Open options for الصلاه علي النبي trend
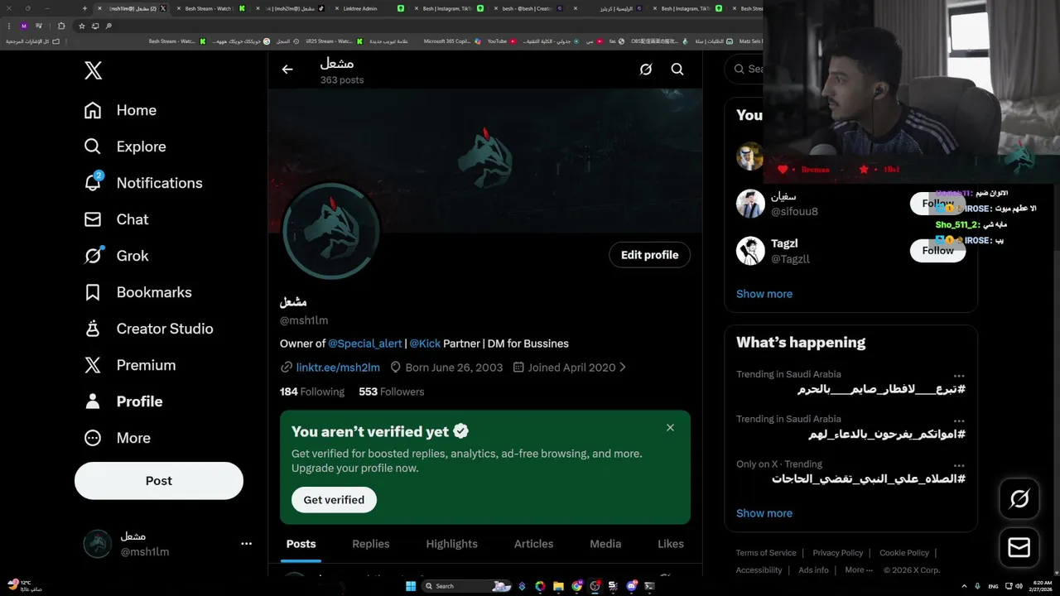This screenshot has width=1060, height=596. [959, 465]
